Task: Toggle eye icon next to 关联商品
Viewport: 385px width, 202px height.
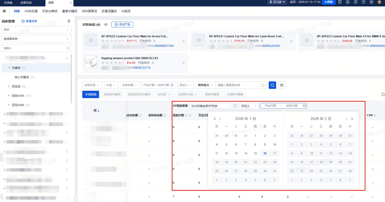Action: click(106, 25)
